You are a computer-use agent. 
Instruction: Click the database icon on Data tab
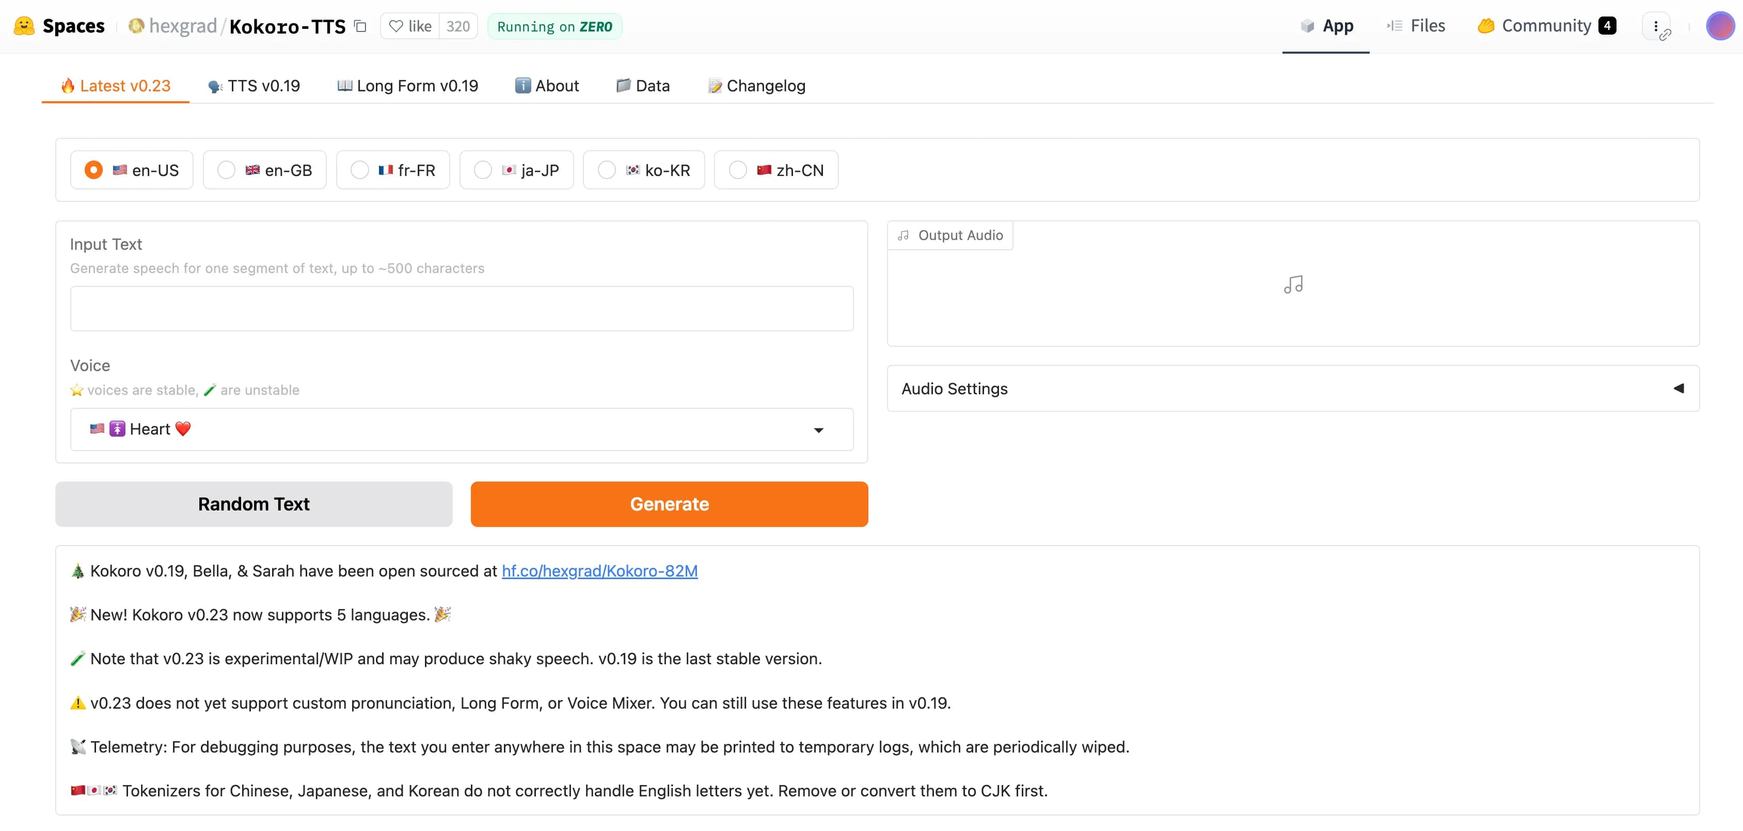[623, 85]
